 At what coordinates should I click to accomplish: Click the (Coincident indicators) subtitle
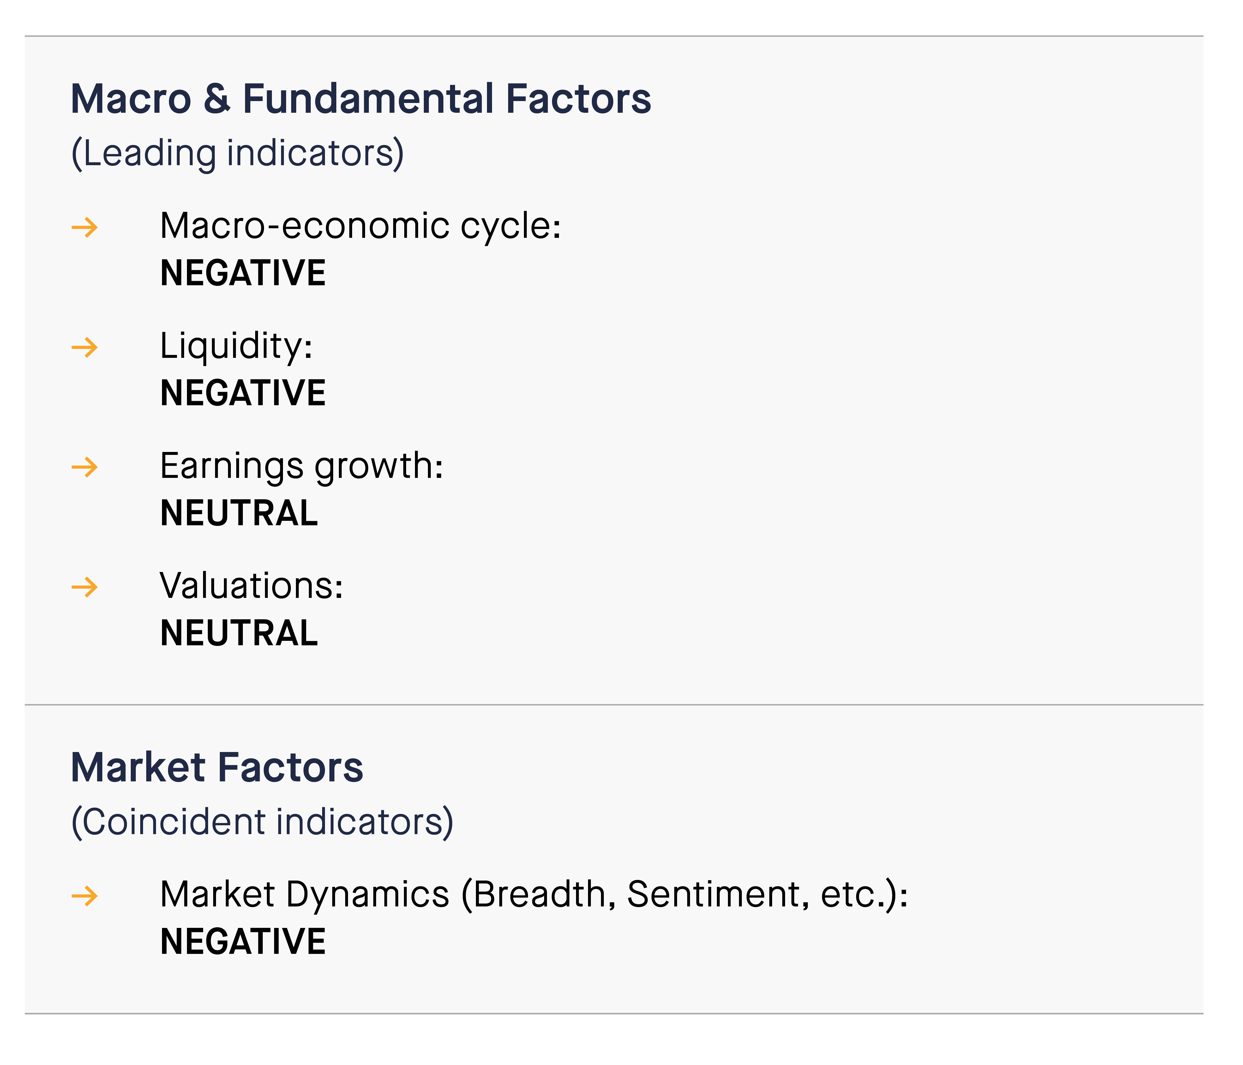click(x=262, y=823)
